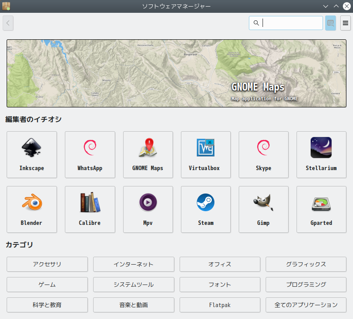The image size is (353, 319).
Task: Open the Steam app tile
Action: tap(206, 209)
